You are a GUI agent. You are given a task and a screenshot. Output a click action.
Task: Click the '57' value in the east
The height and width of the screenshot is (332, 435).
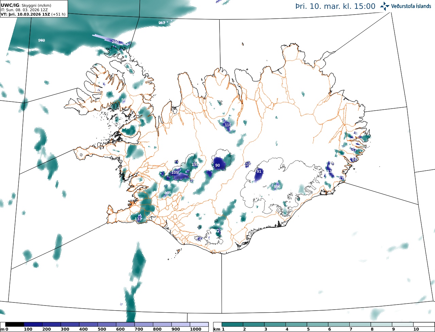point(354,150)
